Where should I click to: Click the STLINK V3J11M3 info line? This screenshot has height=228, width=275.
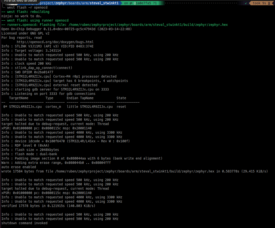pyautogui.click(x=47, y=46)
